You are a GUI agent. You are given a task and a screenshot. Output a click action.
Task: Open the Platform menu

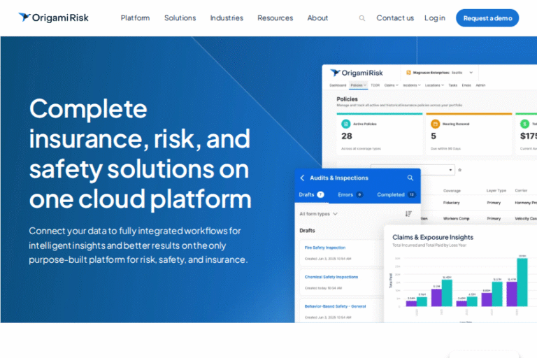click(135, 18)
